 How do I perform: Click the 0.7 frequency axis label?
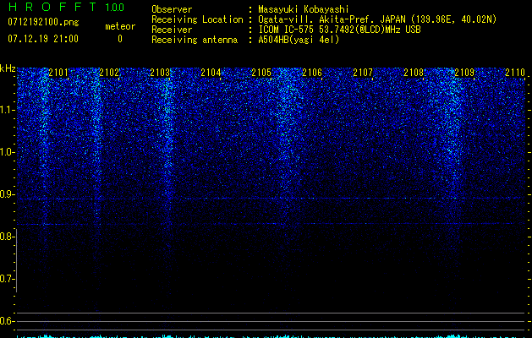pyautogui.click(x=7, y=279)
